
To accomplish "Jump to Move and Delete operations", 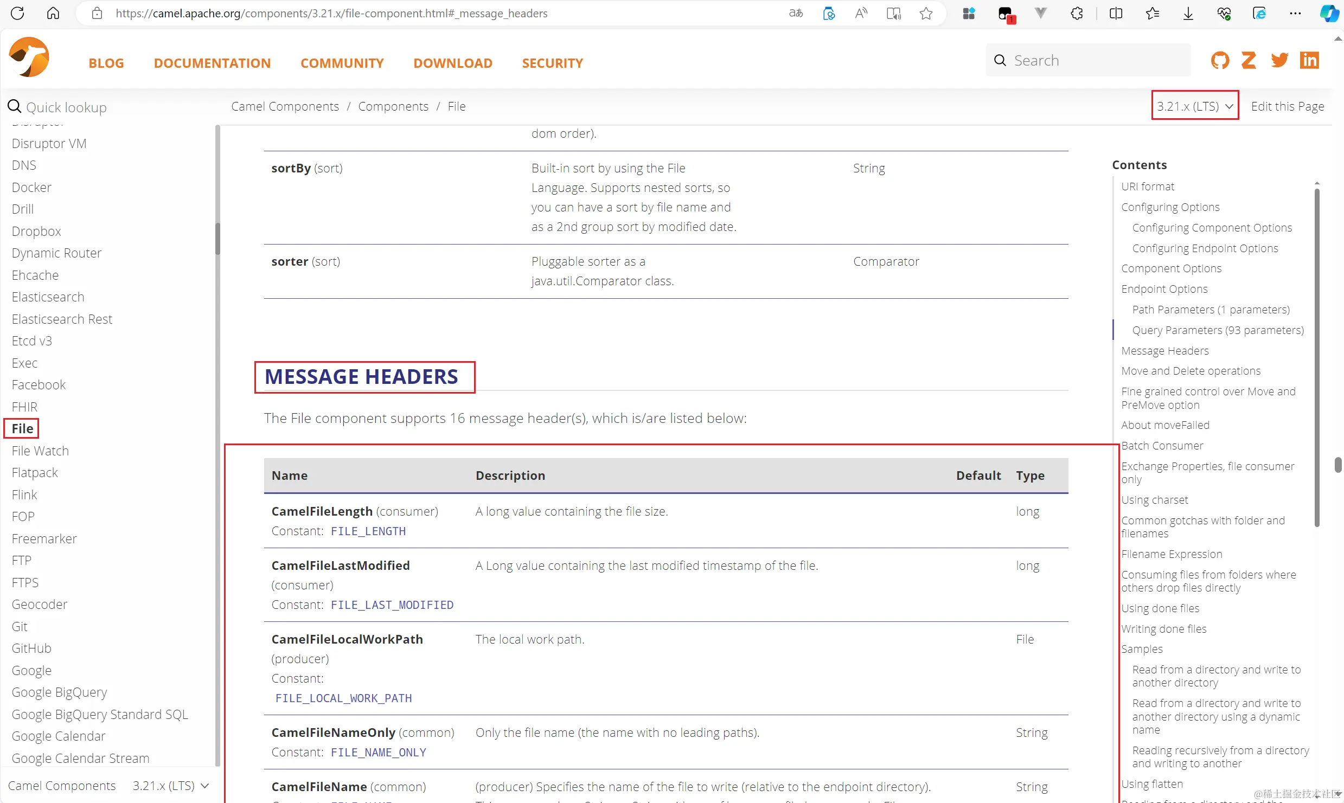I will point(1191,370).
